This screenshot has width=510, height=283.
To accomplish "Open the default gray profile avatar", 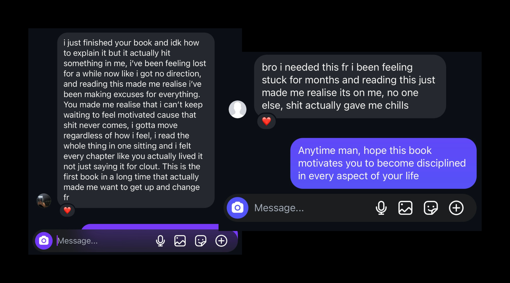I will (238, 109).
